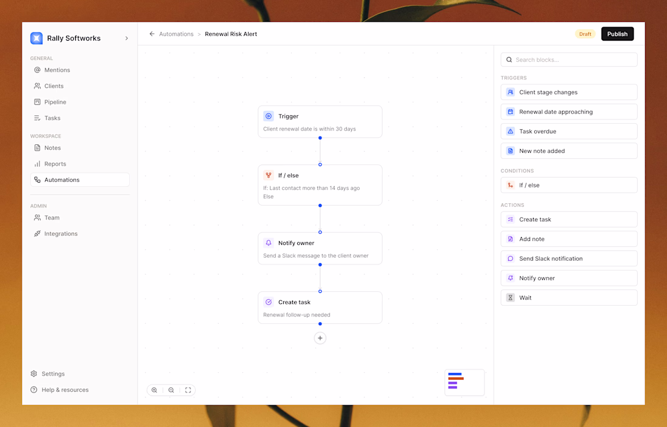Click the Team people icon
The width and height of the screenshot is (667, 427).
38,218
